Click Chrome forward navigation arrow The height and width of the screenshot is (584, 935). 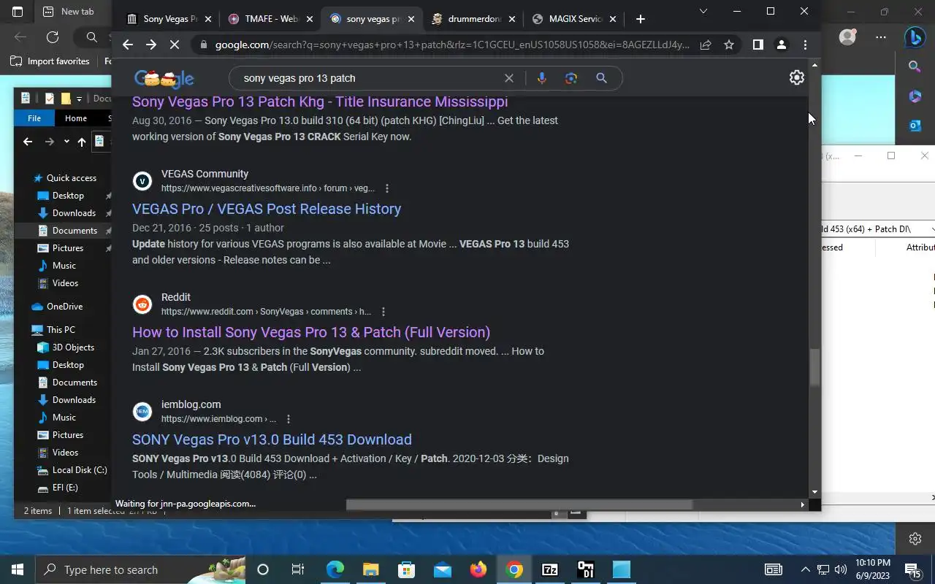pyautogui.click(x=151, y=45)
